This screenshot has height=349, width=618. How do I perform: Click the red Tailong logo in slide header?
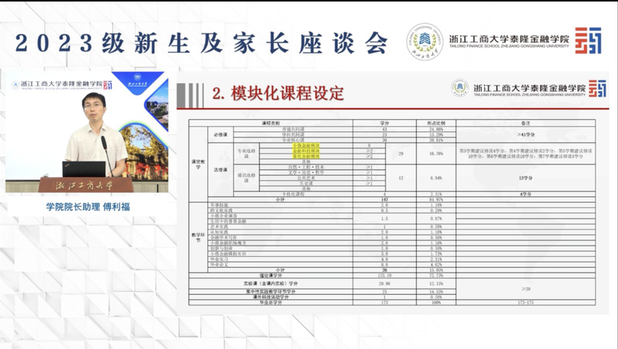tap(597, 88)
